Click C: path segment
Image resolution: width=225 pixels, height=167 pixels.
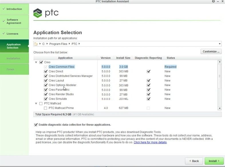44,44
